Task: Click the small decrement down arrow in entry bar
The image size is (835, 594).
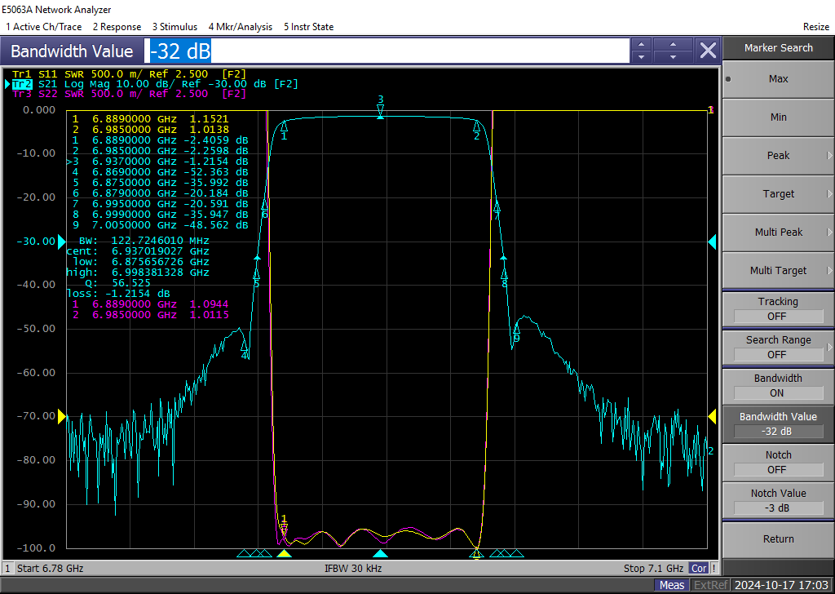Action: click(642, 57)
